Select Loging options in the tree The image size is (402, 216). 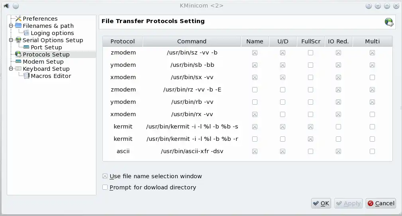tap(52, 33)
